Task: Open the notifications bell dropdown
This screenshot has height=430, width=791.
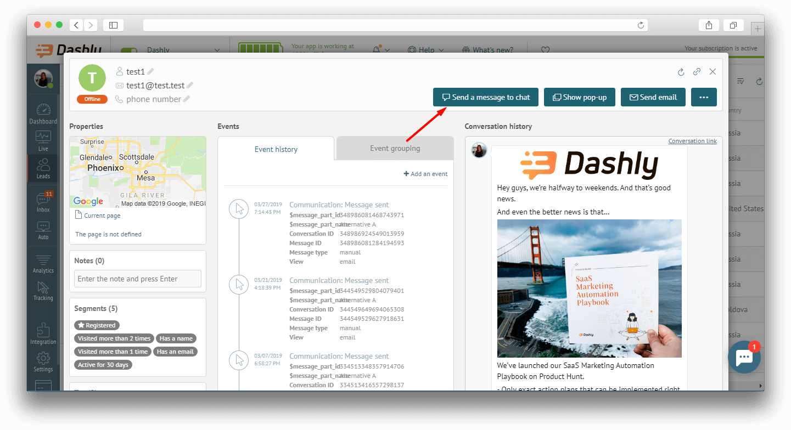Action: coord(382,50)
